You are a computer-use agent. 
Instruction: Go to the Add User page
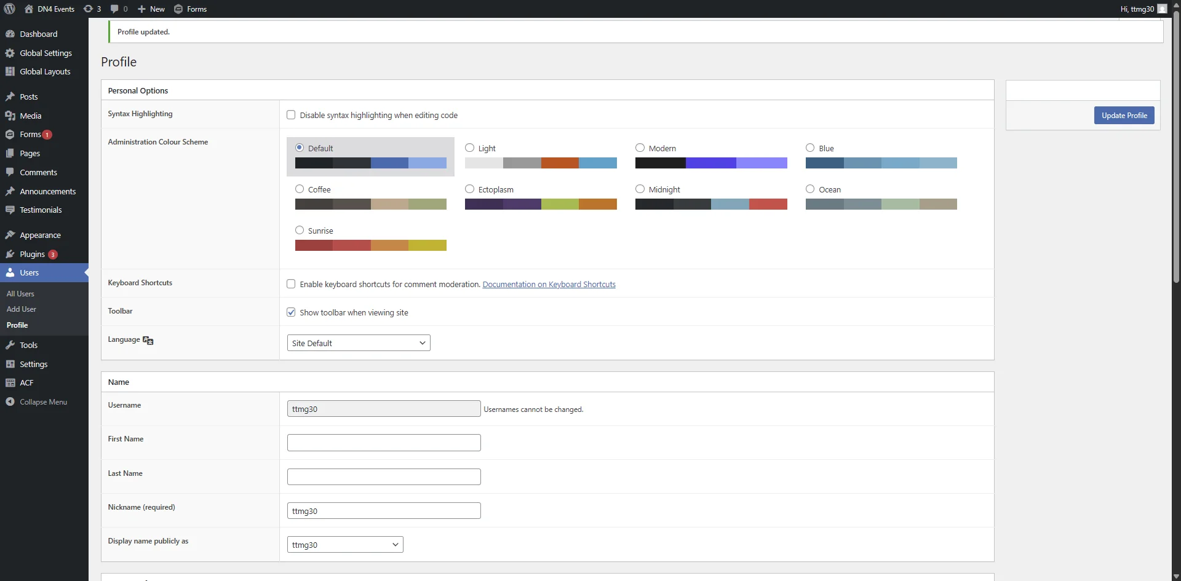tap(21, 309)
